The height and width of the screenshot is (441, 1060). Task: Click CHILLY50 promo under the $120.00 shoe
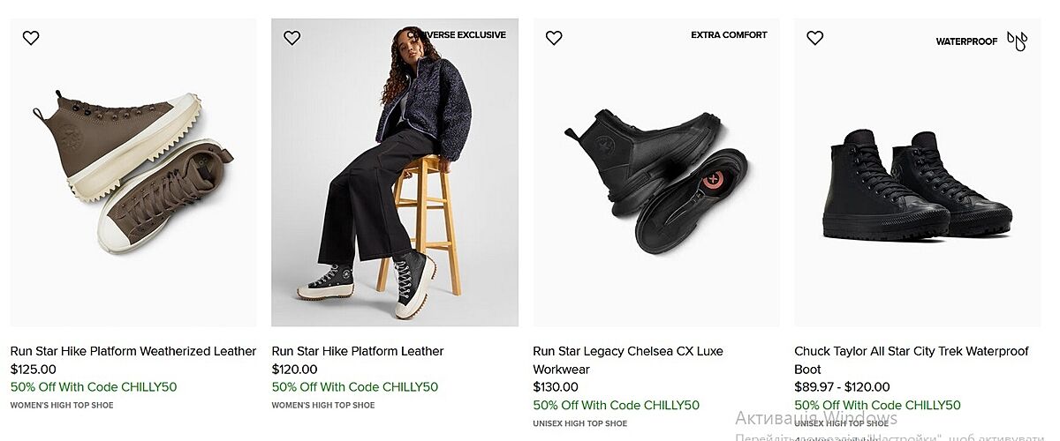(355, 386)
